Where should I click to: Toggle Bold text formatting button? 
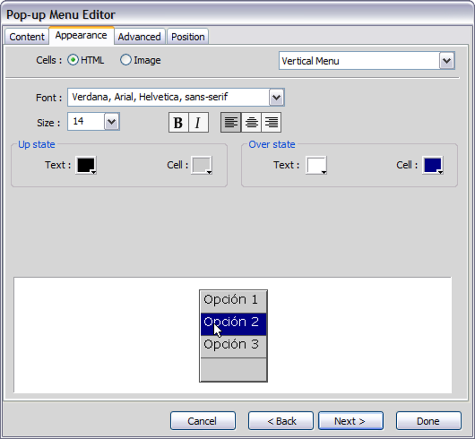[178, 122]
